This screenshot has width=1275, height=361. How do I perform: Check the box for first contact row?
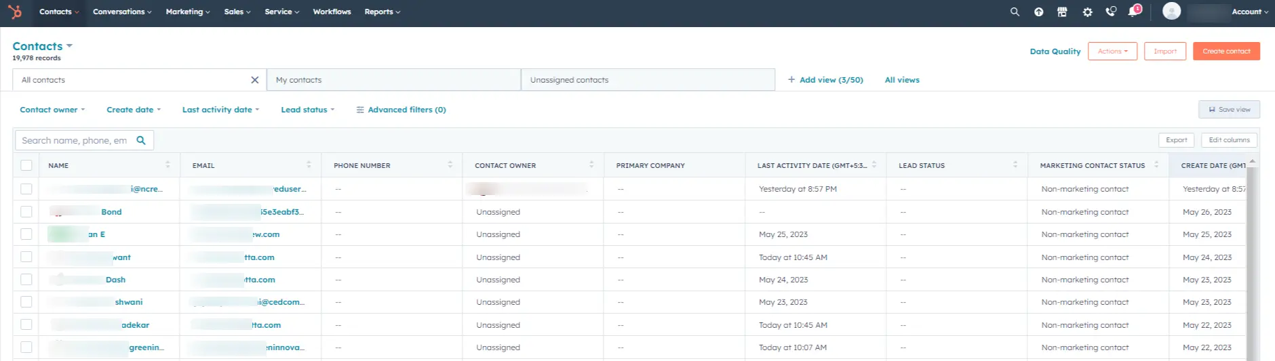26,189
